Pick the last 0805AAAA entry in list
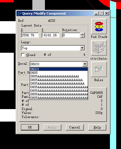This screenshot has height=149, width=121. click(59, 98)
